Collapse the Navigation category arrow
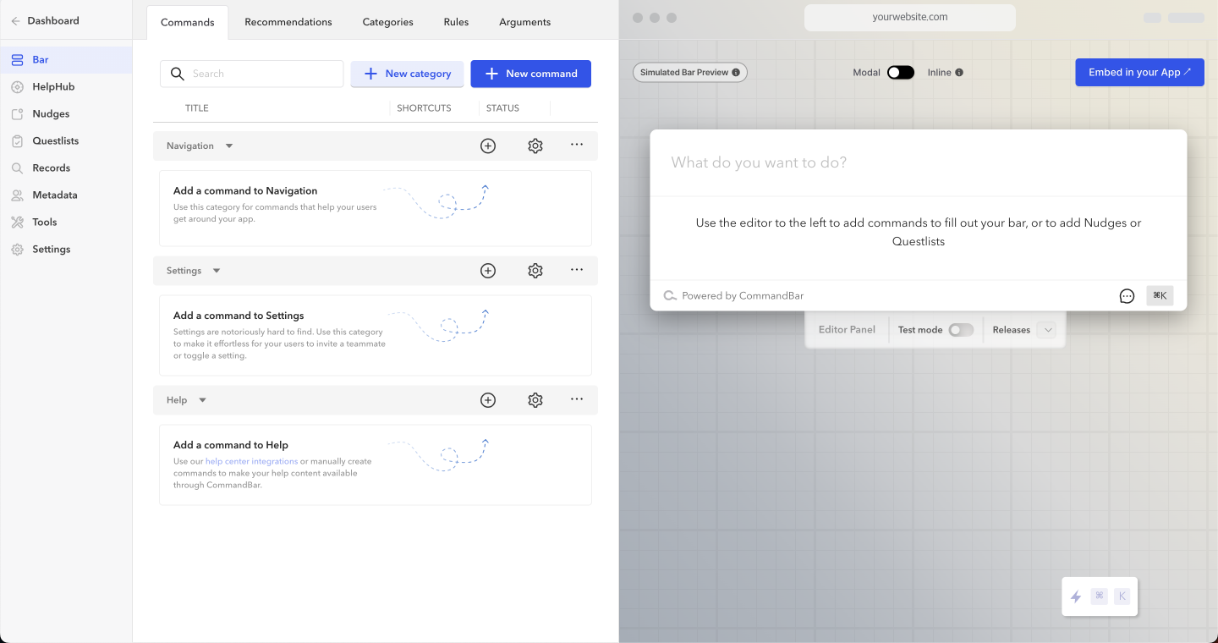The image size is (1218, 643). tap(229, 146)
